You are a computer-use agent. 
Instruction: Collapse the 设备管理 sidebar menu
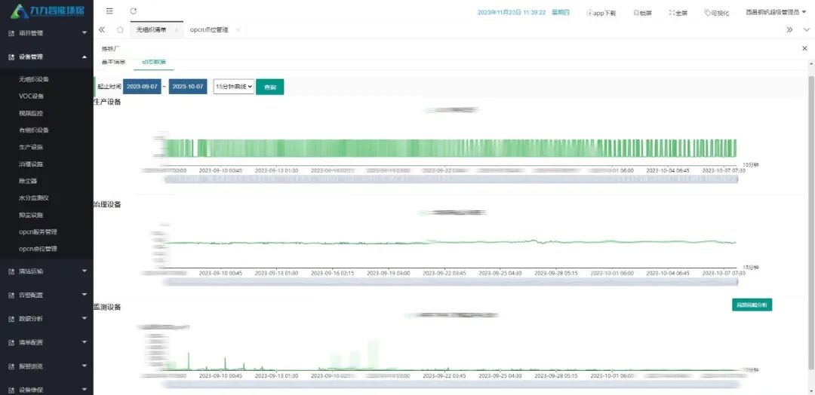click(x=46, y=57)
